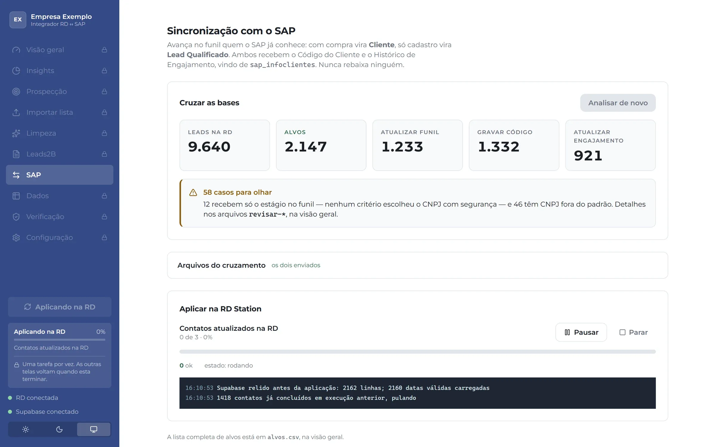Click the Limpeza sparkles icon
The width and height of the screenshot is (716, 447).
(16, 133)
